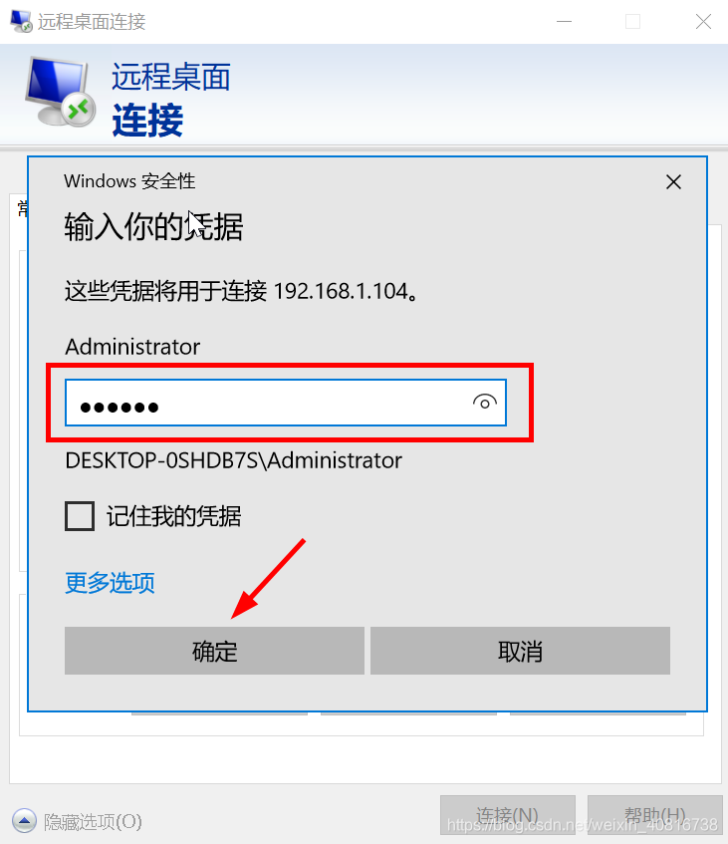The image size is (728, 844).
Task: Select the partially hidden 常规 tab
Action: click(23, 208)
